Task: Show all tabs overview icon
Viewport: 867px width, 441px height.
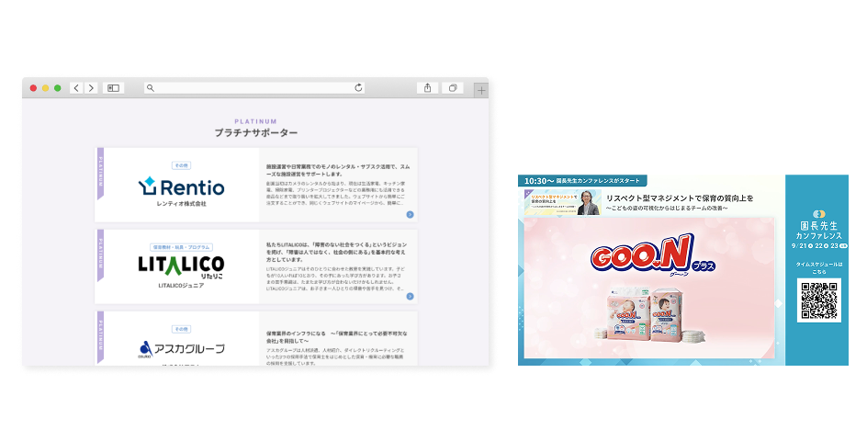Action: pyautogui.click(x=453, y=88)
